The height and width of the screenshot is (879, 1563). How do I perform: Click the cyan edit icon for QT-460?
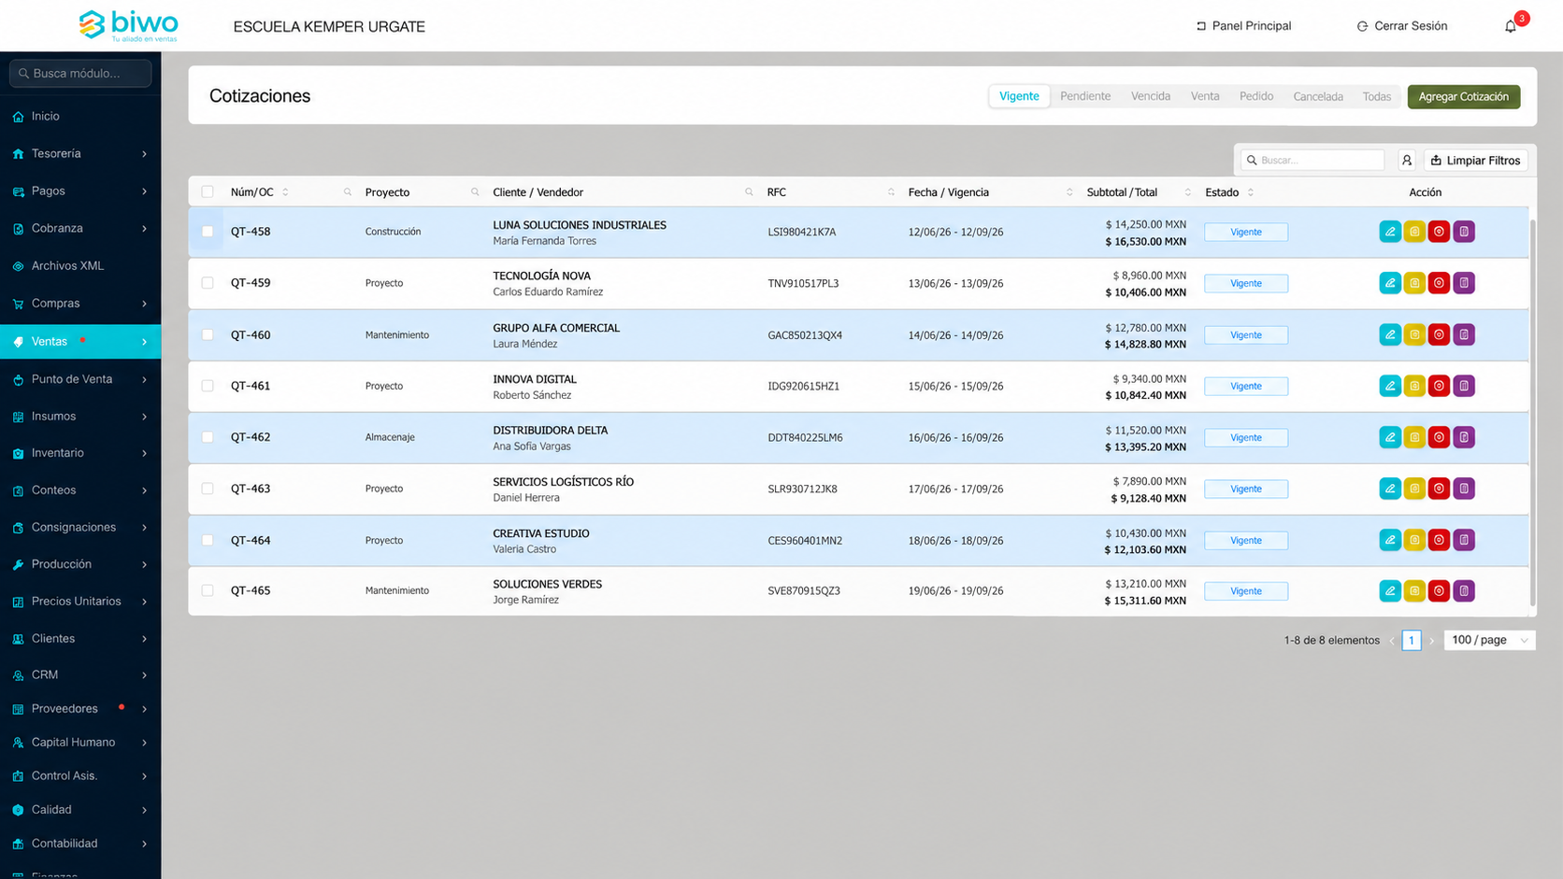[x=1390, y=334]
